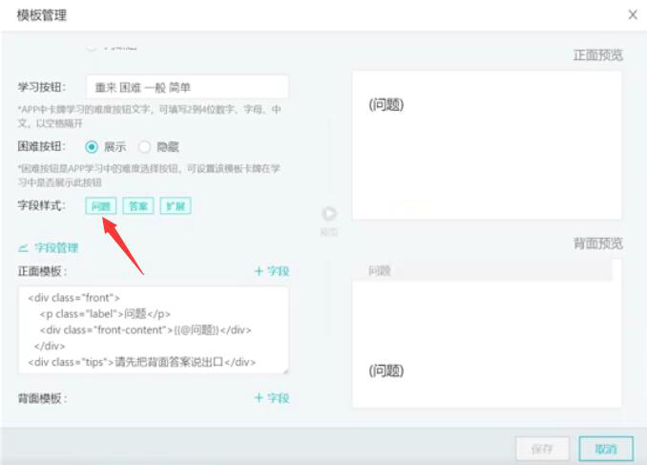Click the 字段管理 edit icon

pos(23,248)
